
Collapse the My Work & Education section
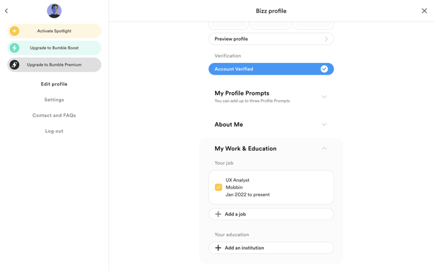pos(324,148)
